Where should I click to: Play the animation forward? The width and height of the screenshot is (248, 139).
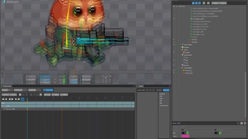[x=12, y=99]
